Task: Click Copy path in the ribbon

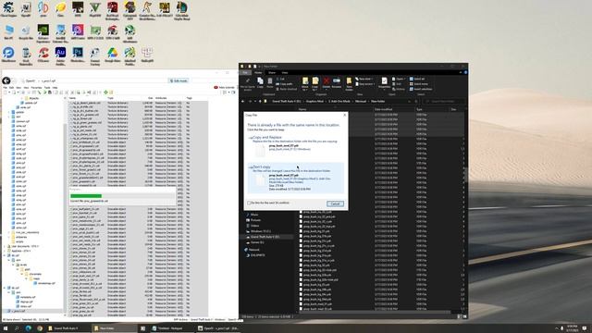Action: click(x=284, y=84)
